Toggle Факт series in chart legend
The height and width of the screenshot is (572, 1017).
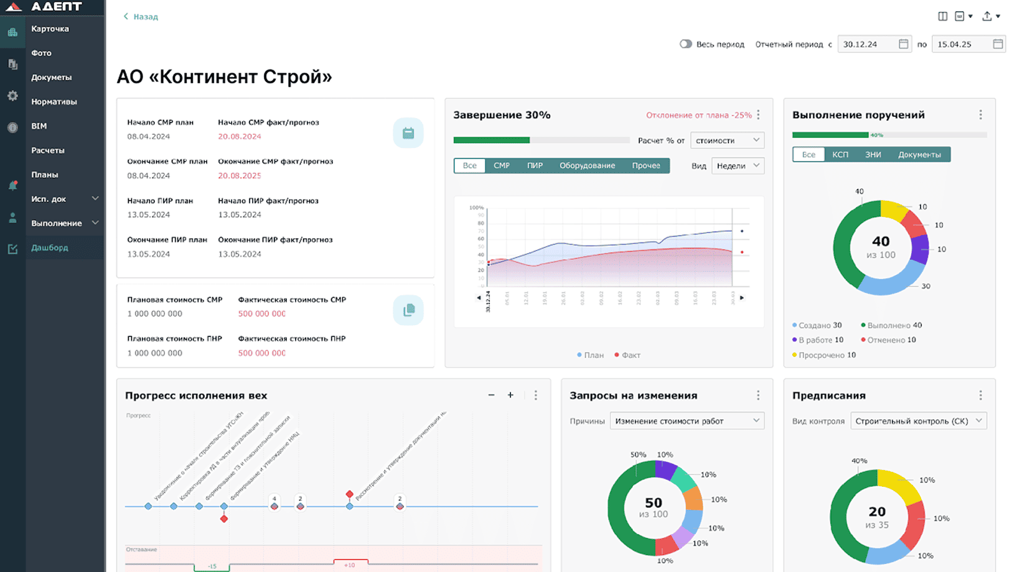[627, 355]
